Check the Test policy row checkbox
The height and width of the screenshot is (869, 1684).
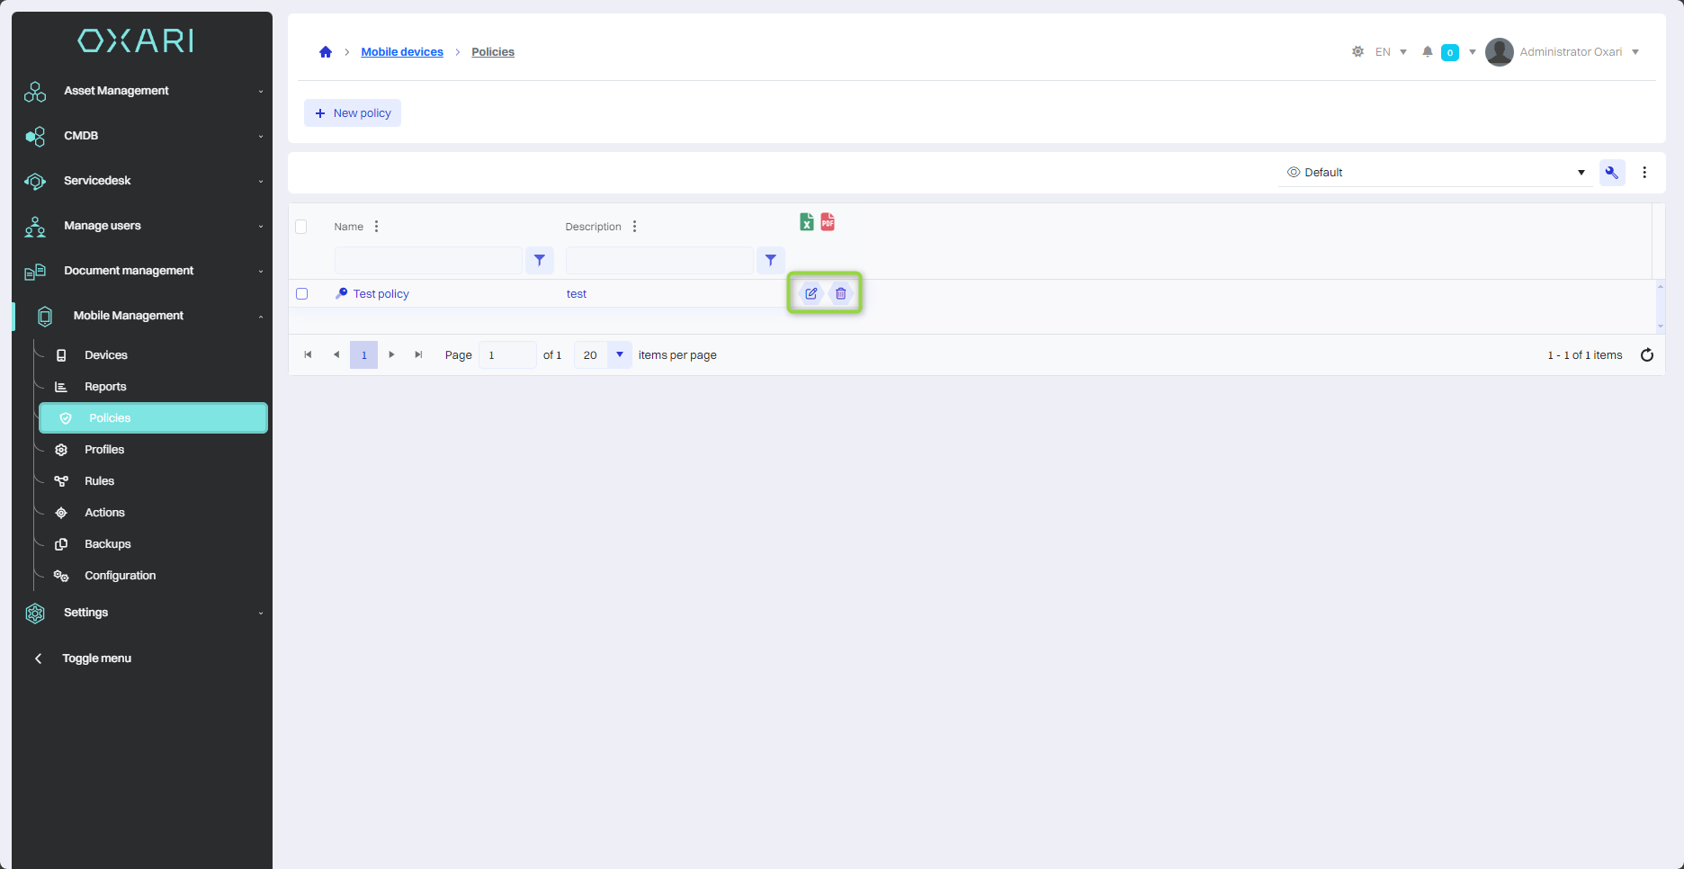point(302,294)
